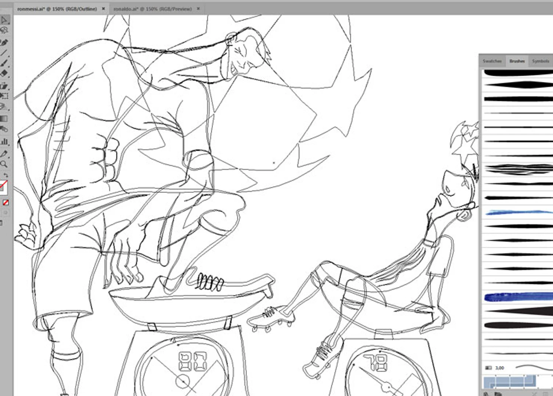Select the Free Transform tool
The height and width of the screenshot is (396, 553).
tap(4, 96)
